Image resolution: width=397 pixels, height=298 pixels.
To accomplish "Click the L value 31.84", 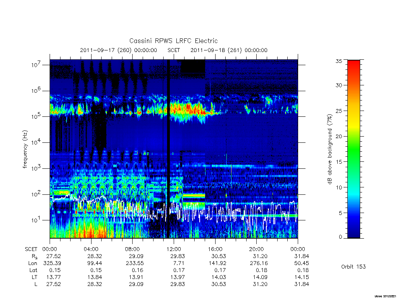I will click(302, 284).
